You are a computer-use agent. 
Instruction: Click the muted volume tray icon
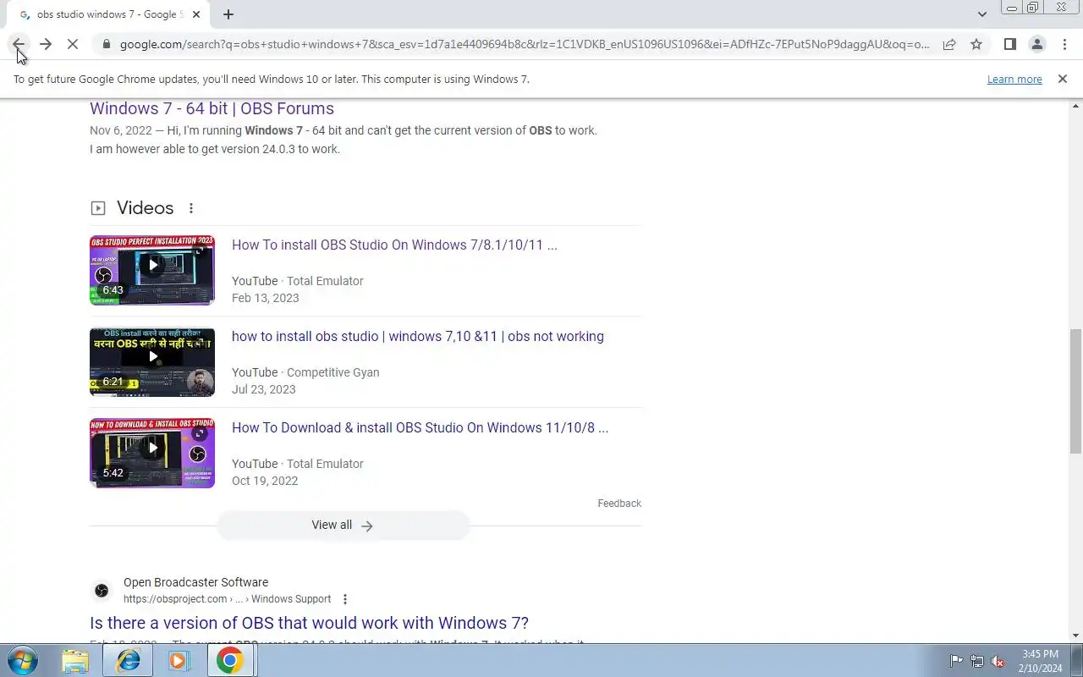click(998, 661)
